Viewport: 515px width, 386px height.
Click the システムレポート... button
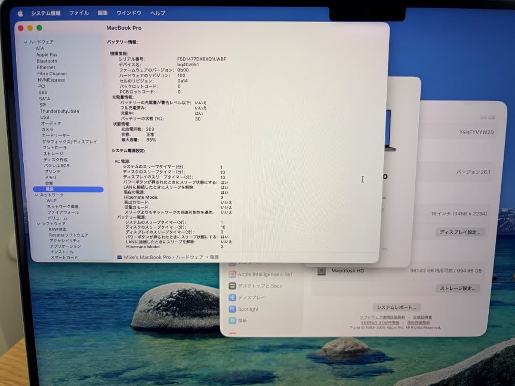[x=396, y=307]
